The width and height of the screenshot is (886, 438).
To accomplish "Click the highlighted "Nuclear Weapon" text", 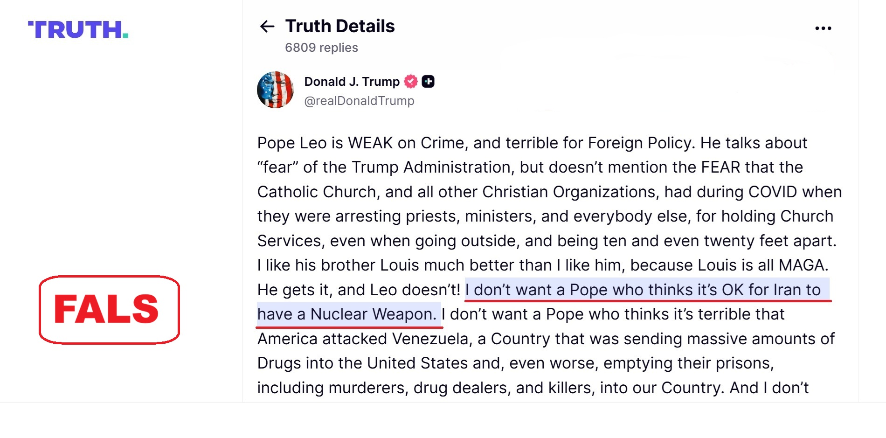I will pos(373,314).
